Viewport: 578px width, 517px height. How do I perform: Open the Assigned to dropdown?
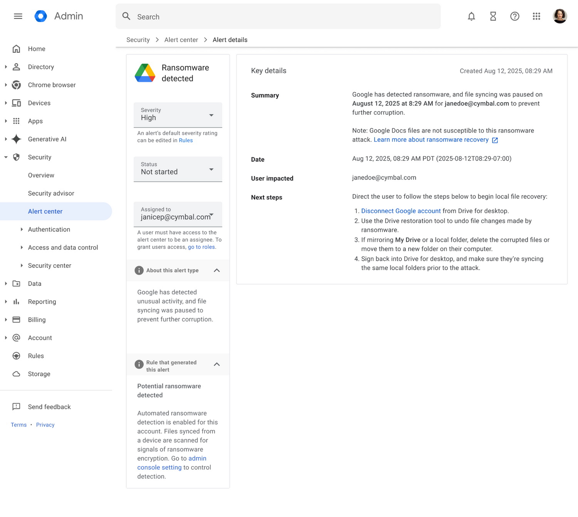point(211,215)
